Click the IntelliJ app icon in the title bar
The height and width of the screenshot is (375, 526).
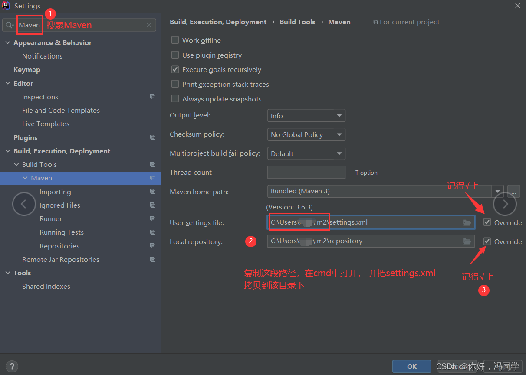tap(6, 6)
